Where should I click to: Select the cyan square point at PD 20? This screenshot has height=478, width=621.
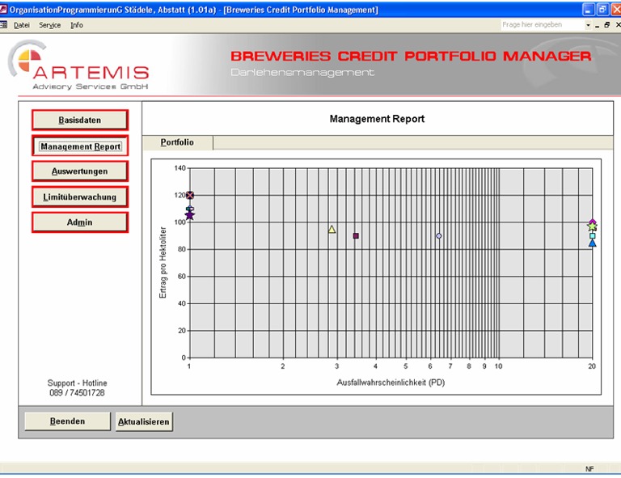(x=592, y=235)
